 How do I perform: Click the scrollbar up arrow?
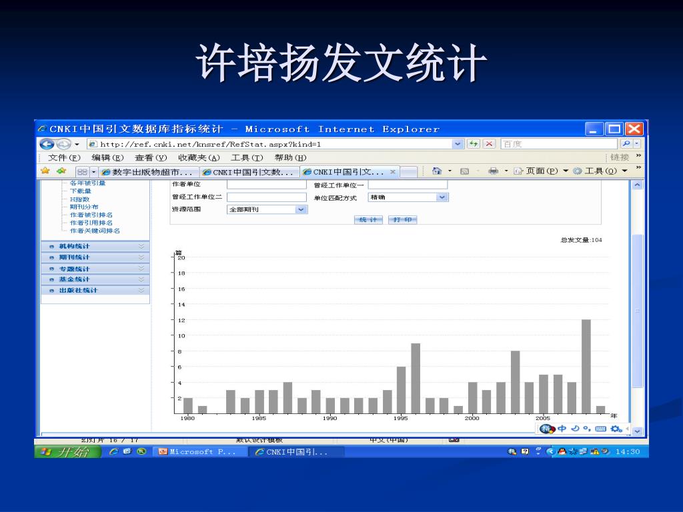[637, 185]
